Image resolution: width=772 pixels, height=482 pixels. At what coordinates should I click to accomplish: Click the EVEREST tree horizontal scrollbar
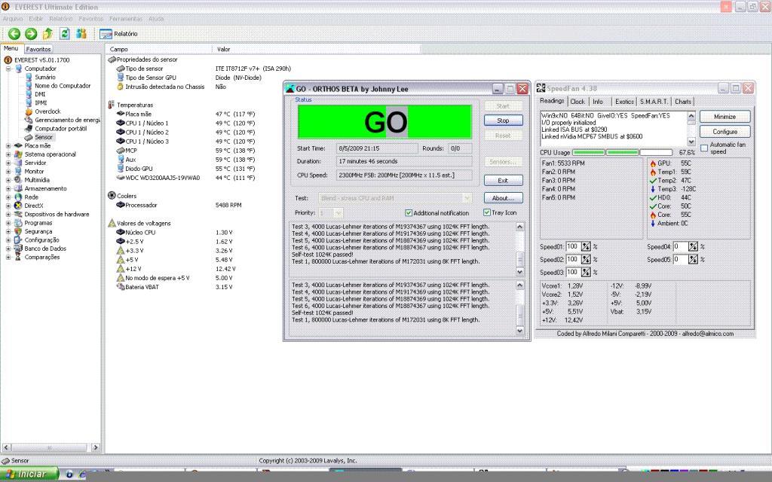click(51, 447)
